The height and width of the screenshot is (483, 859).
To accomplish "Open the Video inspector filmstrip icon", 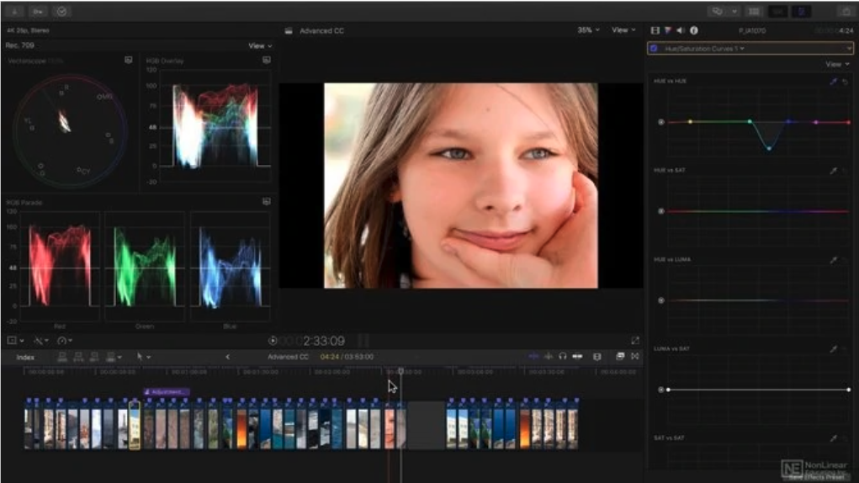I will (x=655, y=30).
